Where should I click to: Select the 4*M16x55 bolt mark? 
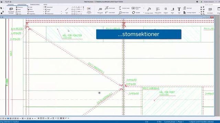pyautogui.click(x=16, y=33)
